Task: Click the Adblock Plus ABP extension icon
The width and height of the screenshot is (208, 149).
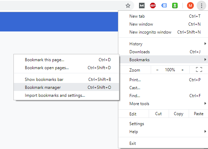Action: [153, 6]
